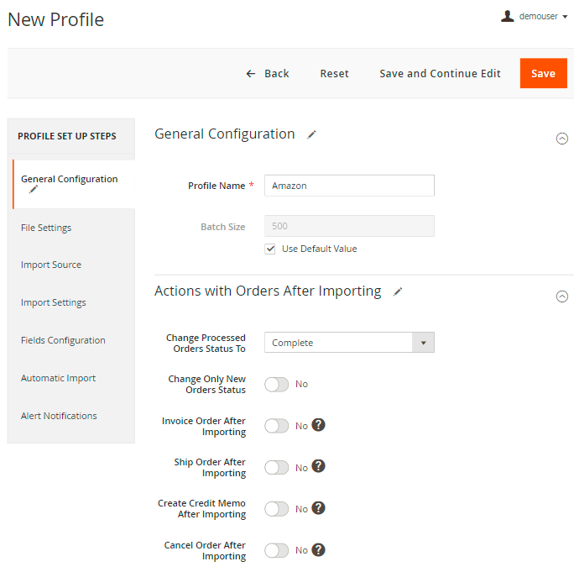Click Save and Continue Edit
Screen dimensions: 574x572
point(440,73)
